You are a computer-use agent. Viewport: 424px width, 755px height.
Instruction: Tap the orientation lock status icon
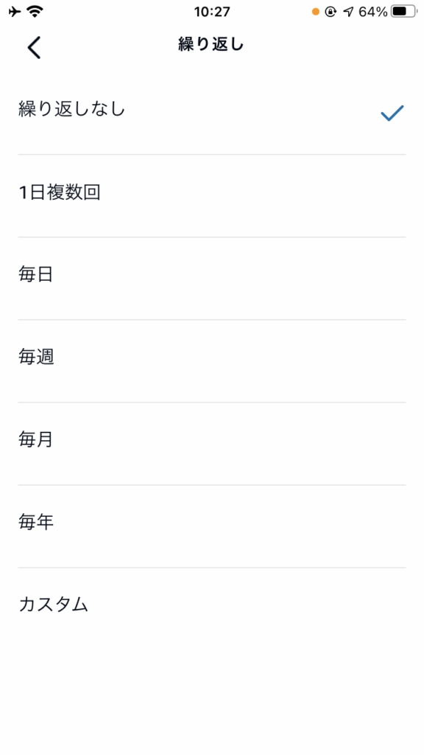coord(331,12)
